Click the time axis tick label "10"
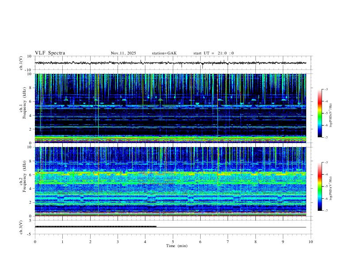350x271 pixels. (x=311, y=242)
